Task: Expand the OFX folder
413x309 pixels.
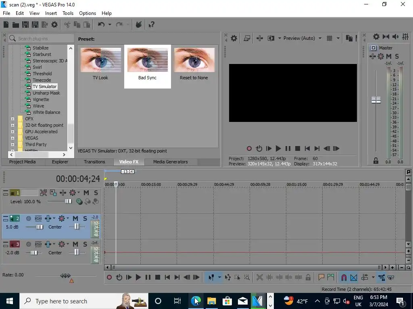Action: pos(13,119)
